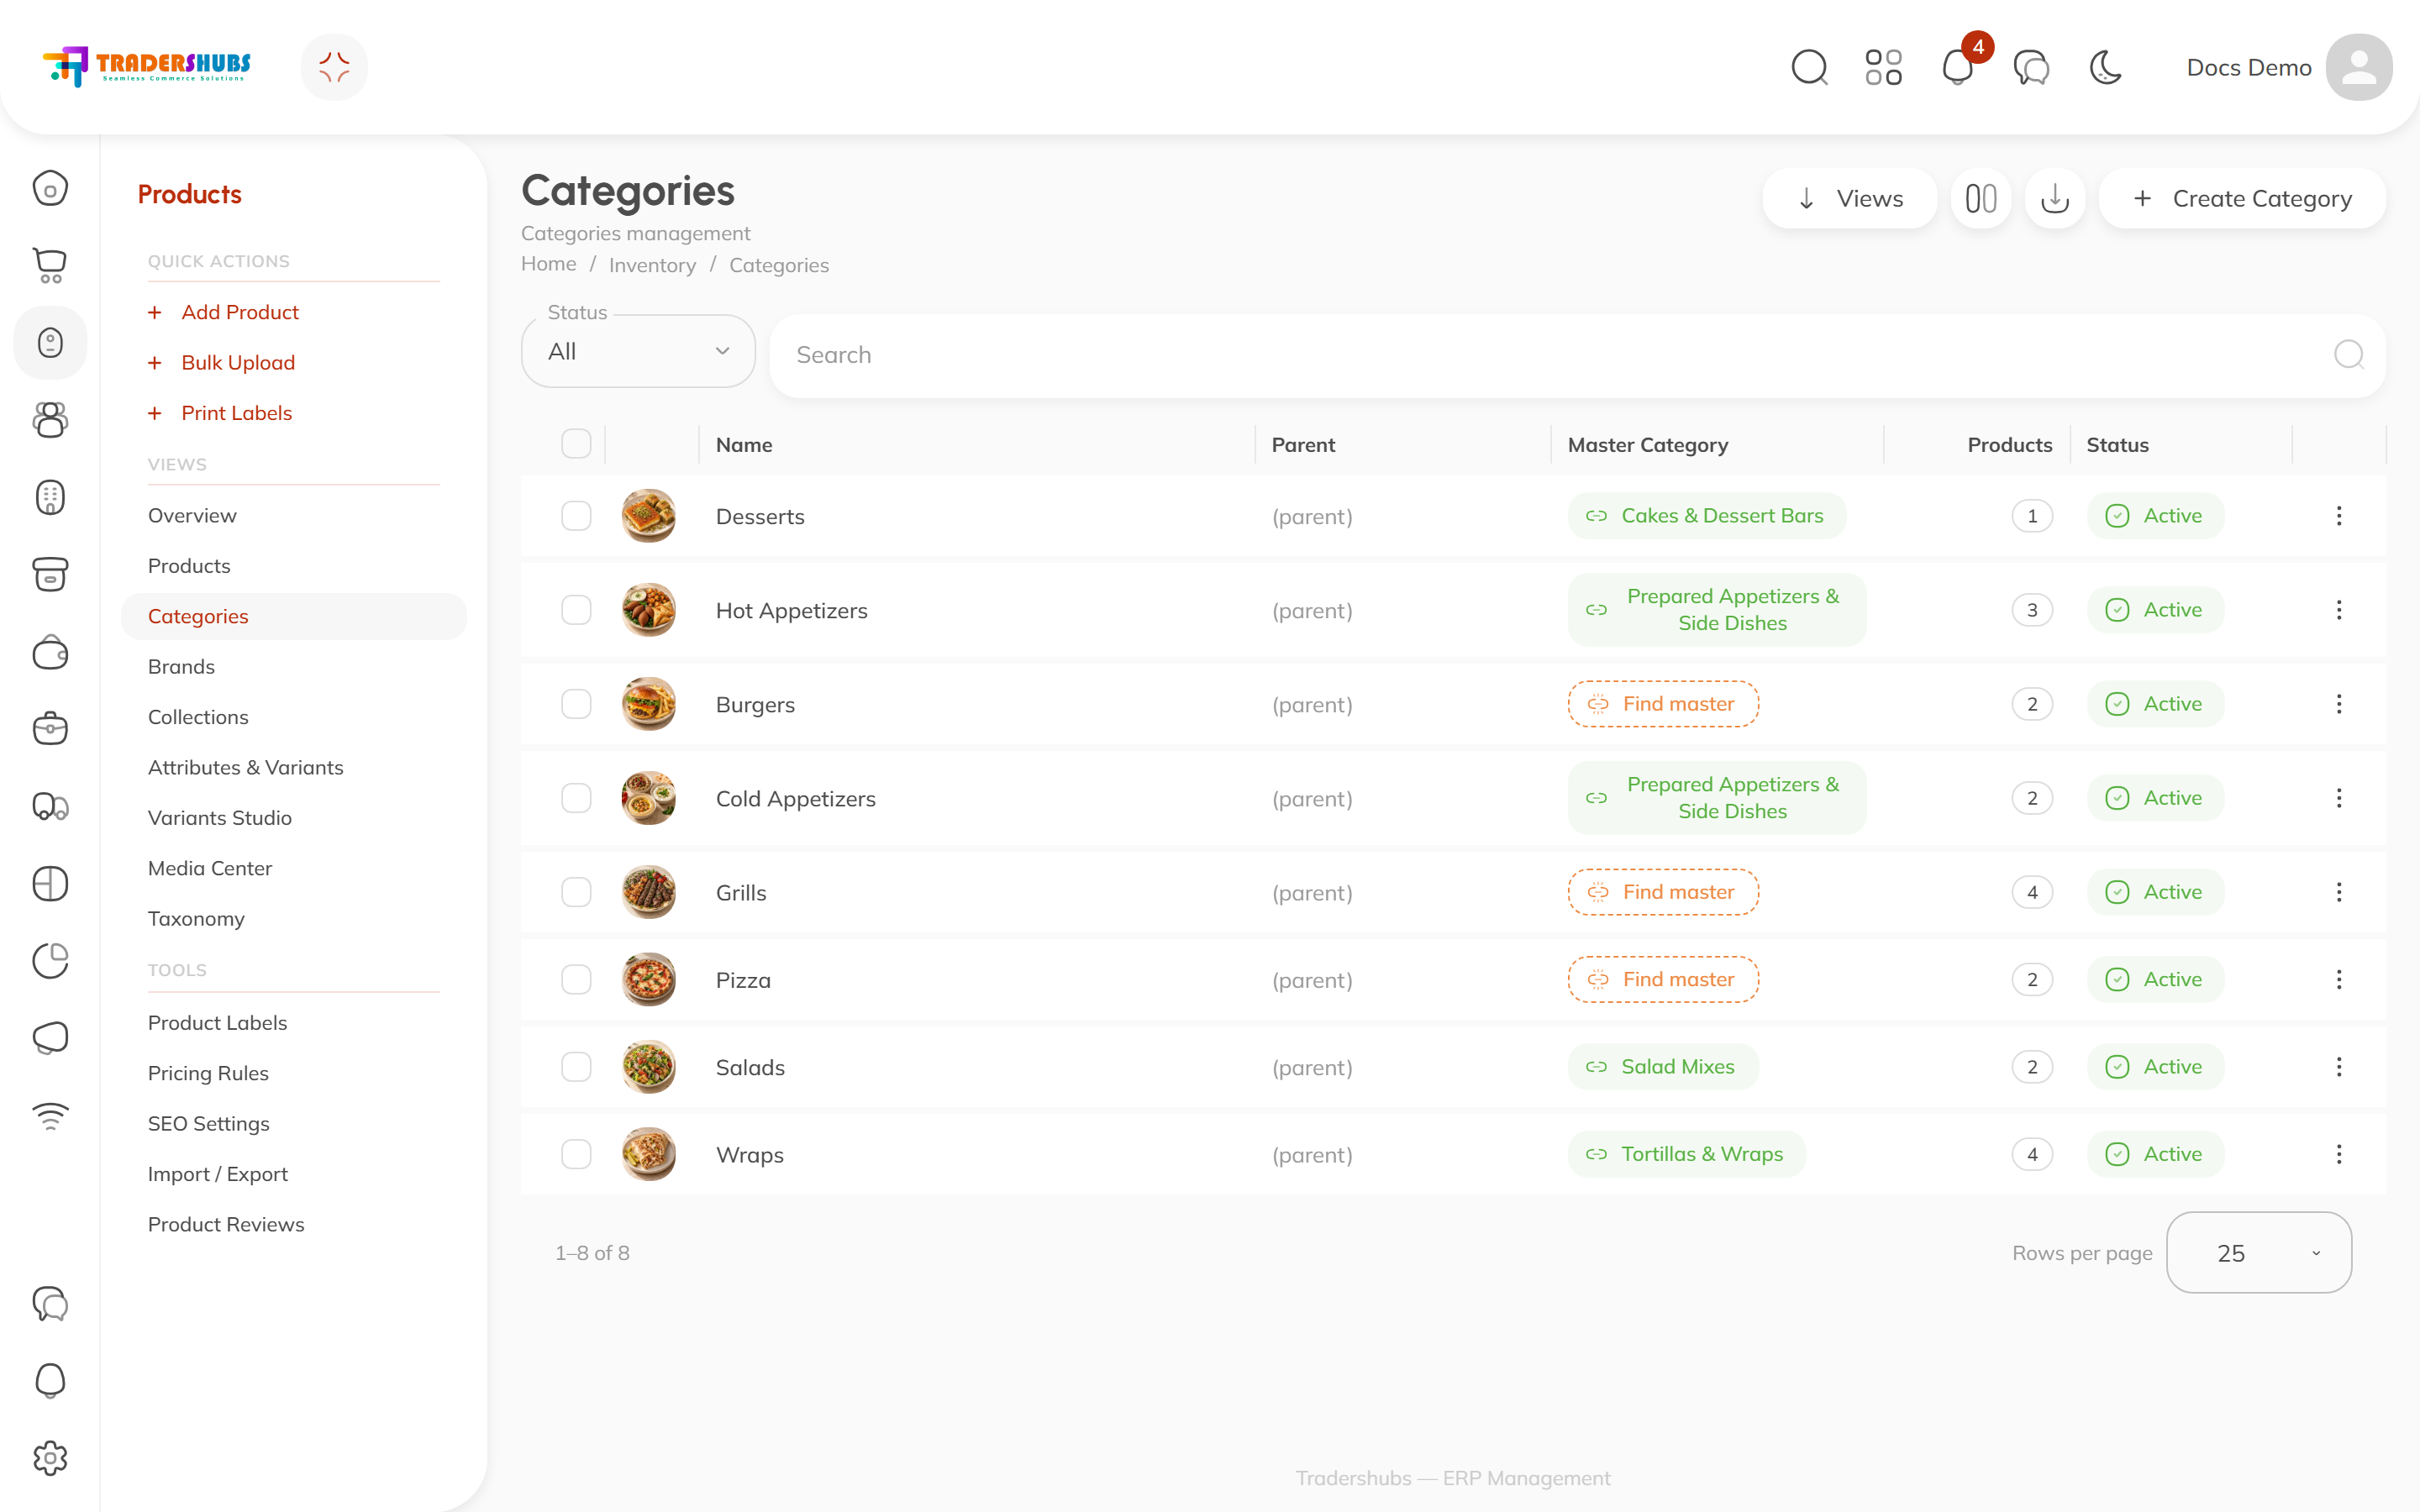Open row actions menu for Wraps
The width and height of the screenshot is (2420, 1512).
2339,1154
